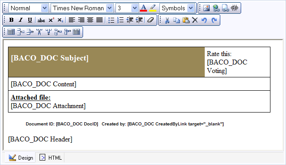Image resolution: width=286 pixels, height=165 pixels.
Task: Click the eraser remove formatting icon
Action: click(151, 20)
